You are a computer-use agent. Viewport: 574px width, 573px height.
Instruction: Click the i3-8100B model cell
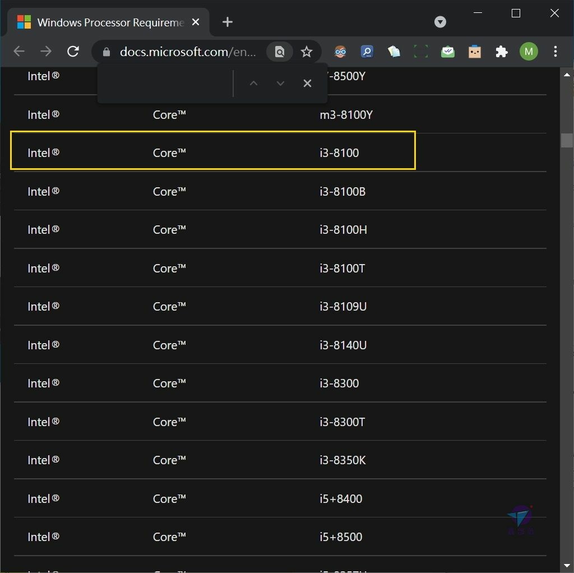click(342, 192)
